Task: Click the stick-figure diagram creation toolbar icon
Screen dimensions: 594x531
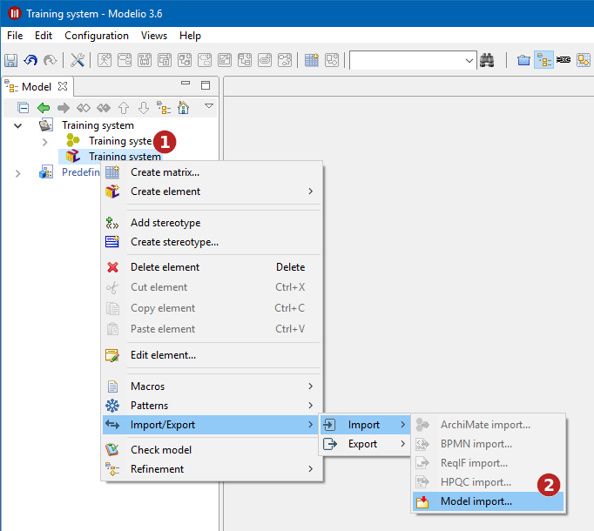Action: (105, 60)
